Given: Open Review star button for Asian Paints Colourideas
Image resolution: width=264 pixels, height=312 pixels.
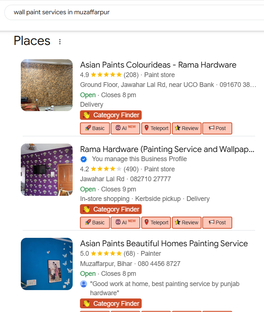Looking at the screenshot, I should (187, 128).
